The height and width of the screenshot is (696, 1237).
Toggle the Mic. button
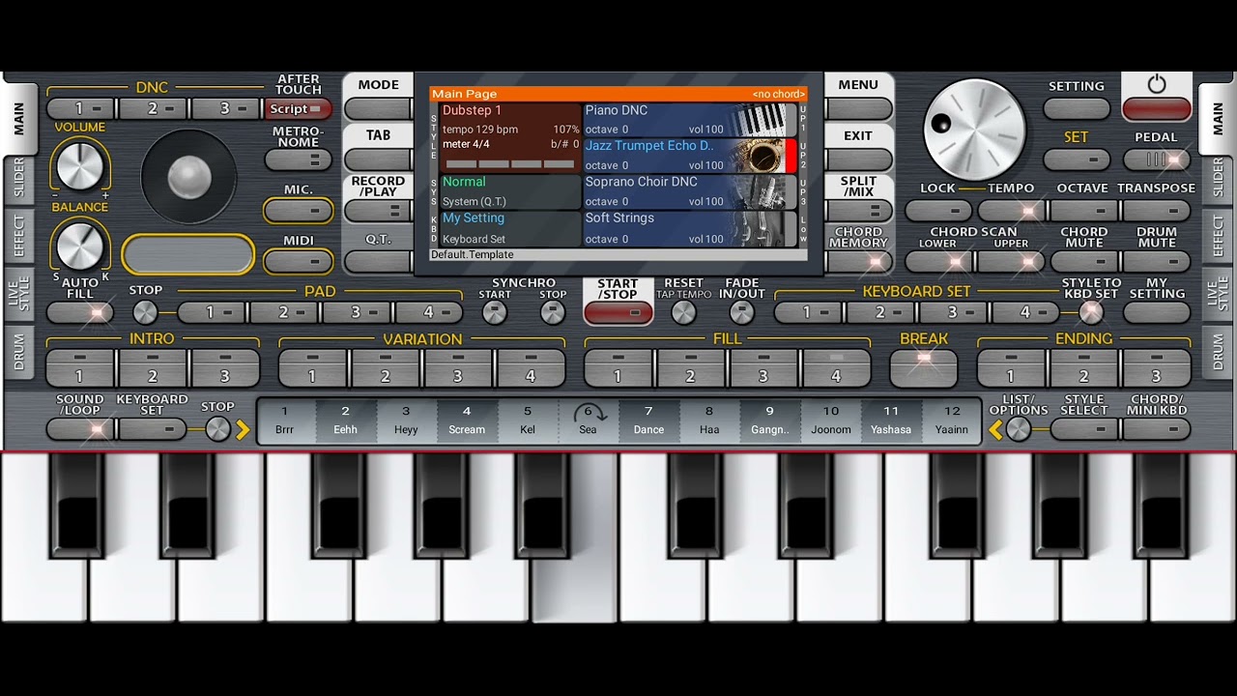(298, 211)
